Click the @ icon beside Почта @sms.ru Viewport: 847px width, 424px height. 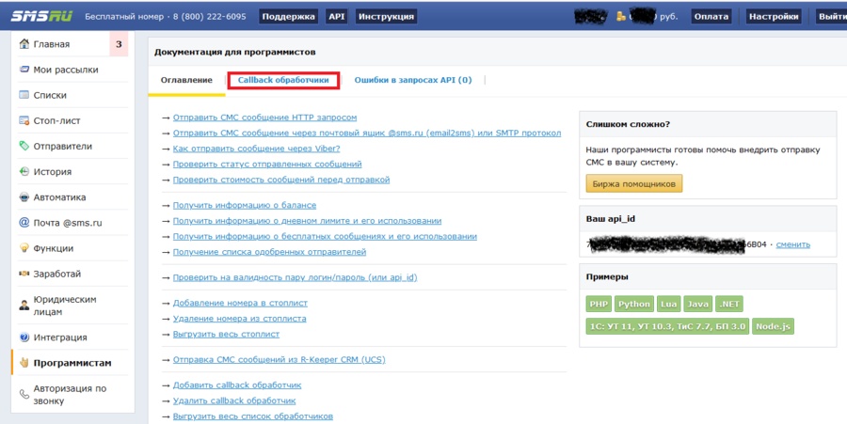click(x=24, y=222)
